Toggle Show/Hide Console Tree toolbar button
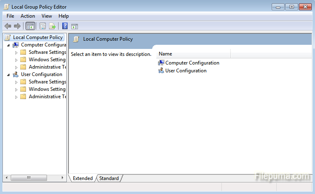Image resolution: width=315 pixels, height=194 pixels. point(30,26)
